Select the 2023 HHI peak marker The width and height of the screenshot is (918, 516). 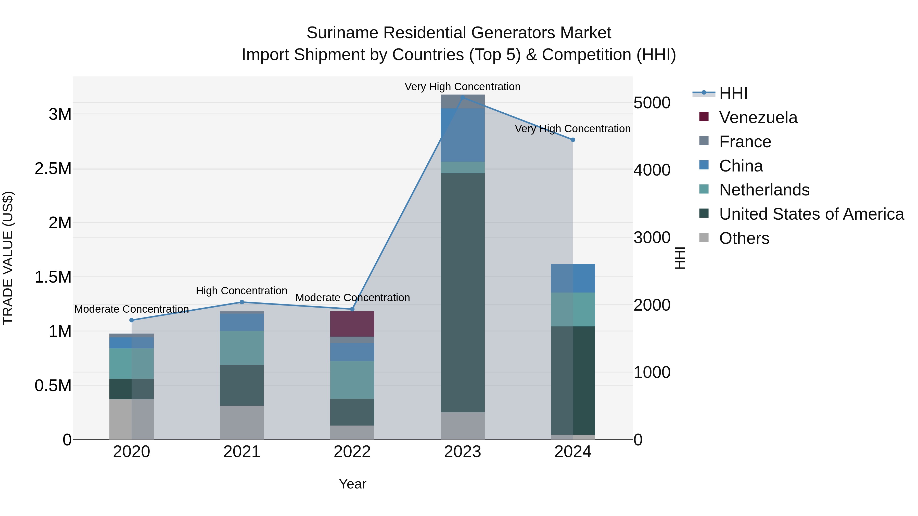click(x=463, y=97)
